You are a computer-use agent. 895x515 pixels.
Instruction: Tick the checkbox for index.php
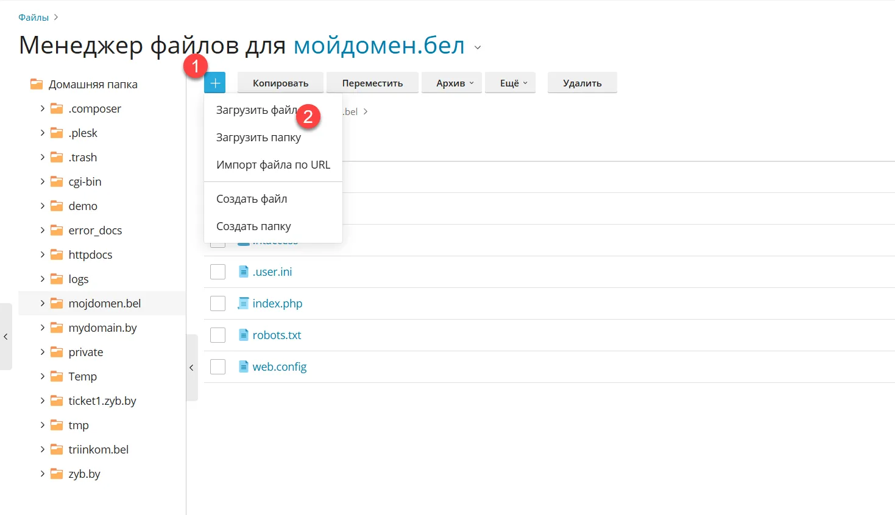(218, 303)
